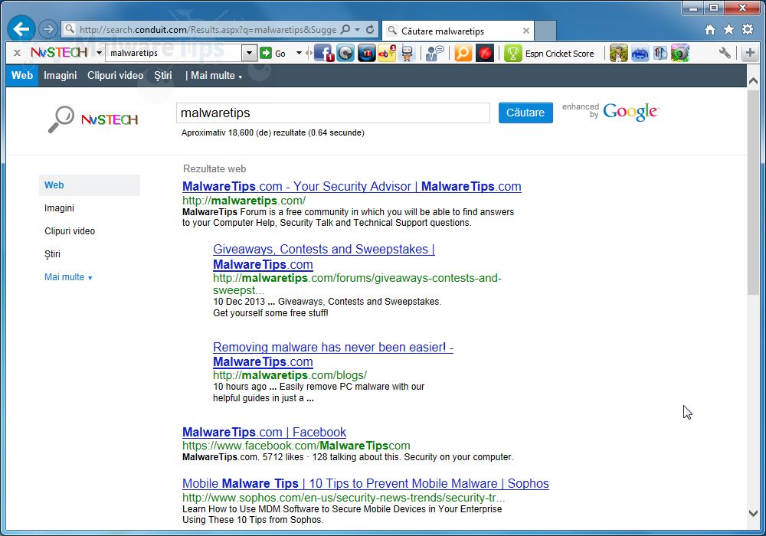Click the toolbar search box containing malwaretips
Image resolution: width=766 pixels, height=536 pixels.
[x=175, y=53]
